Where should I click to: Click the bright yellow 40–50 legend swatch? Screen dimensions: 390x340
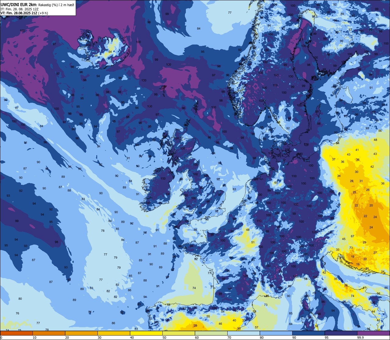146,333
